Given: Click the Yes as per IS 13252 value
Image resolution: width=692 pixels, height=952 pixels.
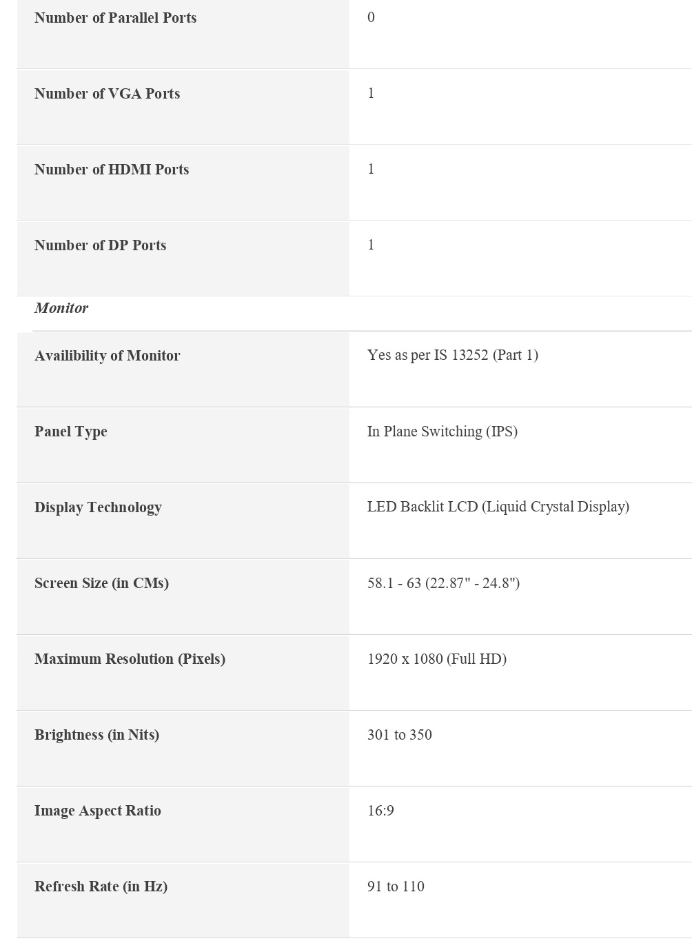Looking at the screenshot, I should 452,355.
